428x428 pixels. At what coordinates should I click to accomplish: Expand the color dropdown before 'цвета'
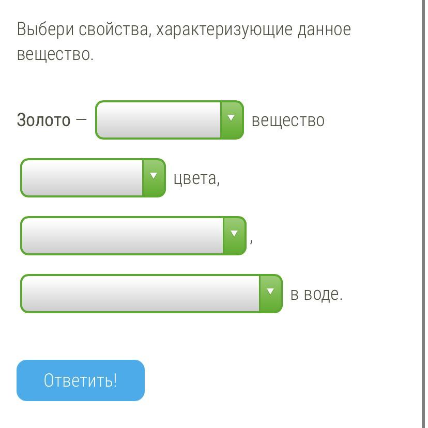coord(82,178)
